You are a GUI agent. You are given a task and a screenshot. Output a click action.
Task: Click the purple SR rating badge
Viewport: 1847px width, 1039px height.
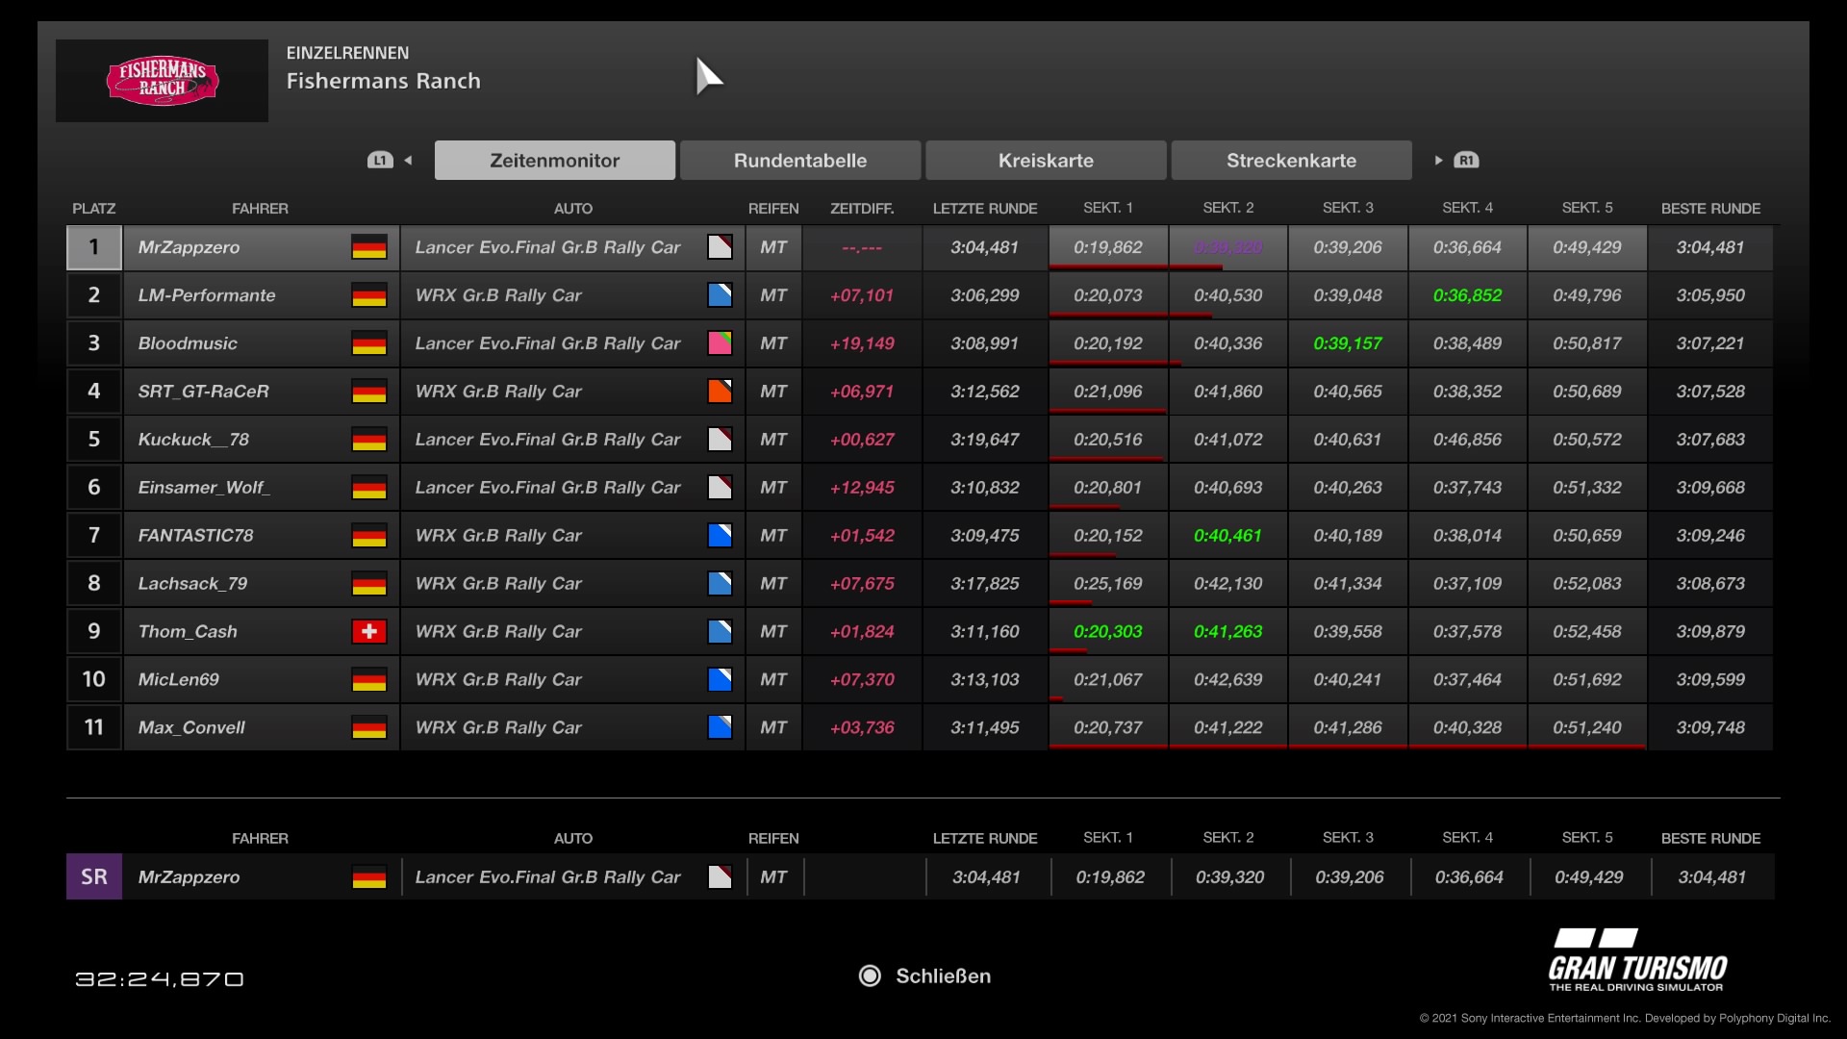[x=94, y=877]
